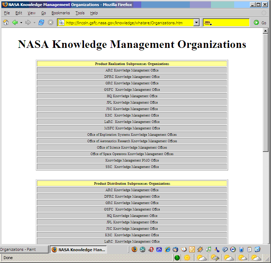271x263 pixels.
Task: Click 'Office of Aeronautics Research Knowledge Management Offices'
Action: (x=132, y=141)
